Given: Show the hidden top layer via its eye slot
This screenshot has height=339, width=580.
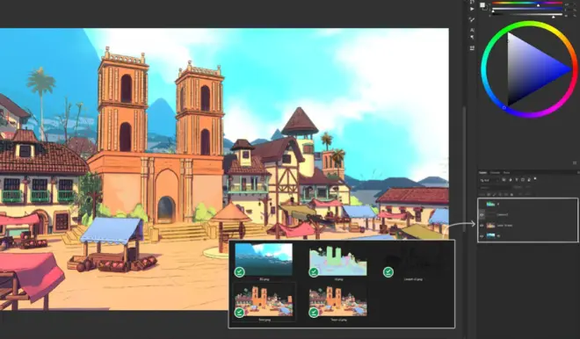Looking at the screenshot, I should pyautogui.click(x=482, y=204).
